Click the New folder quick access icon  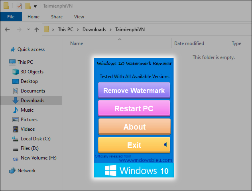pyautogui.click(x=28, y=6)
